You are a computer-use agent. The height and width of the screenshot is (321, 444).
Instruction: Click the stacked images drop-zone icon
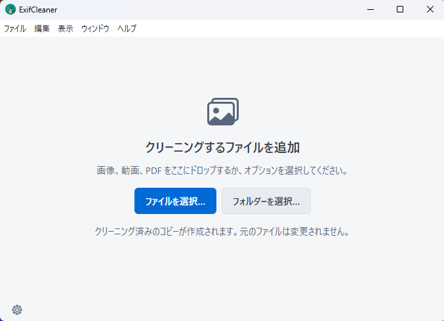[223, 112]
